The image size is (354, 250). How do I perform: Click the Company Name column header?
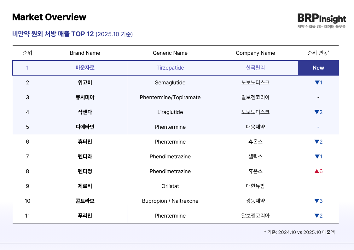pyautogui.click(x=255, y=53)
